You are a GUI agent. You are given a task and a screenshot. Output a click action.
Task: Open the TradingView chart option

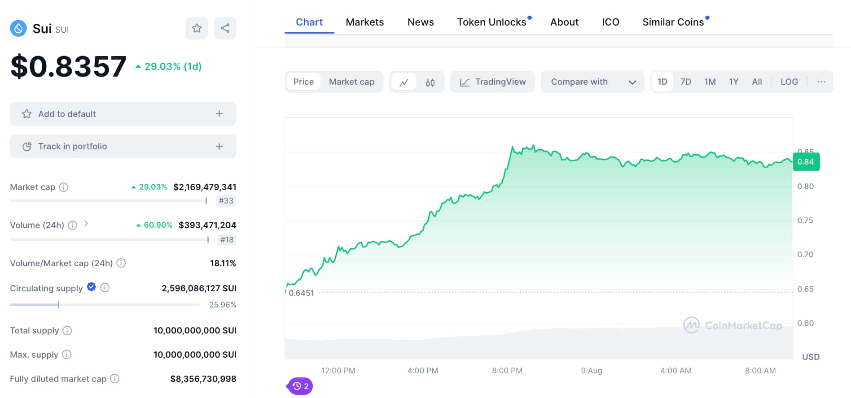click(492, 82)
